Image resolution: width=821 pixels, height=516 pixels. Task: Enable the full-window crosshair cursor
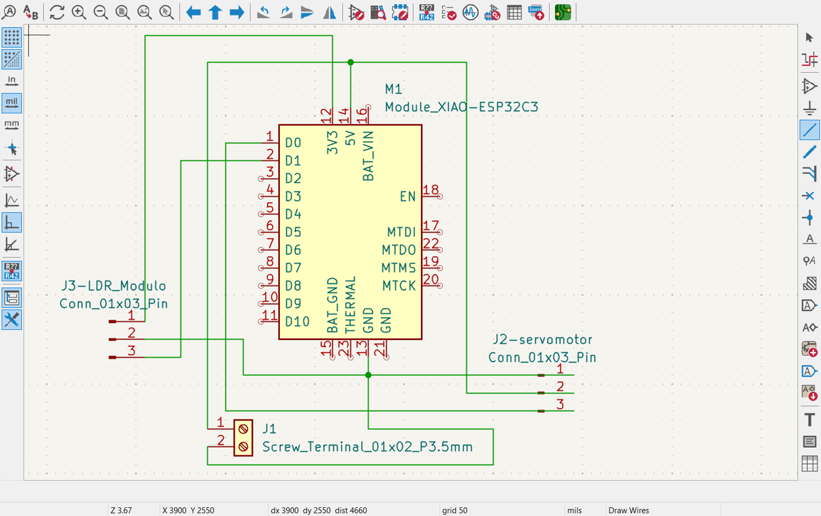pos(12,148)
